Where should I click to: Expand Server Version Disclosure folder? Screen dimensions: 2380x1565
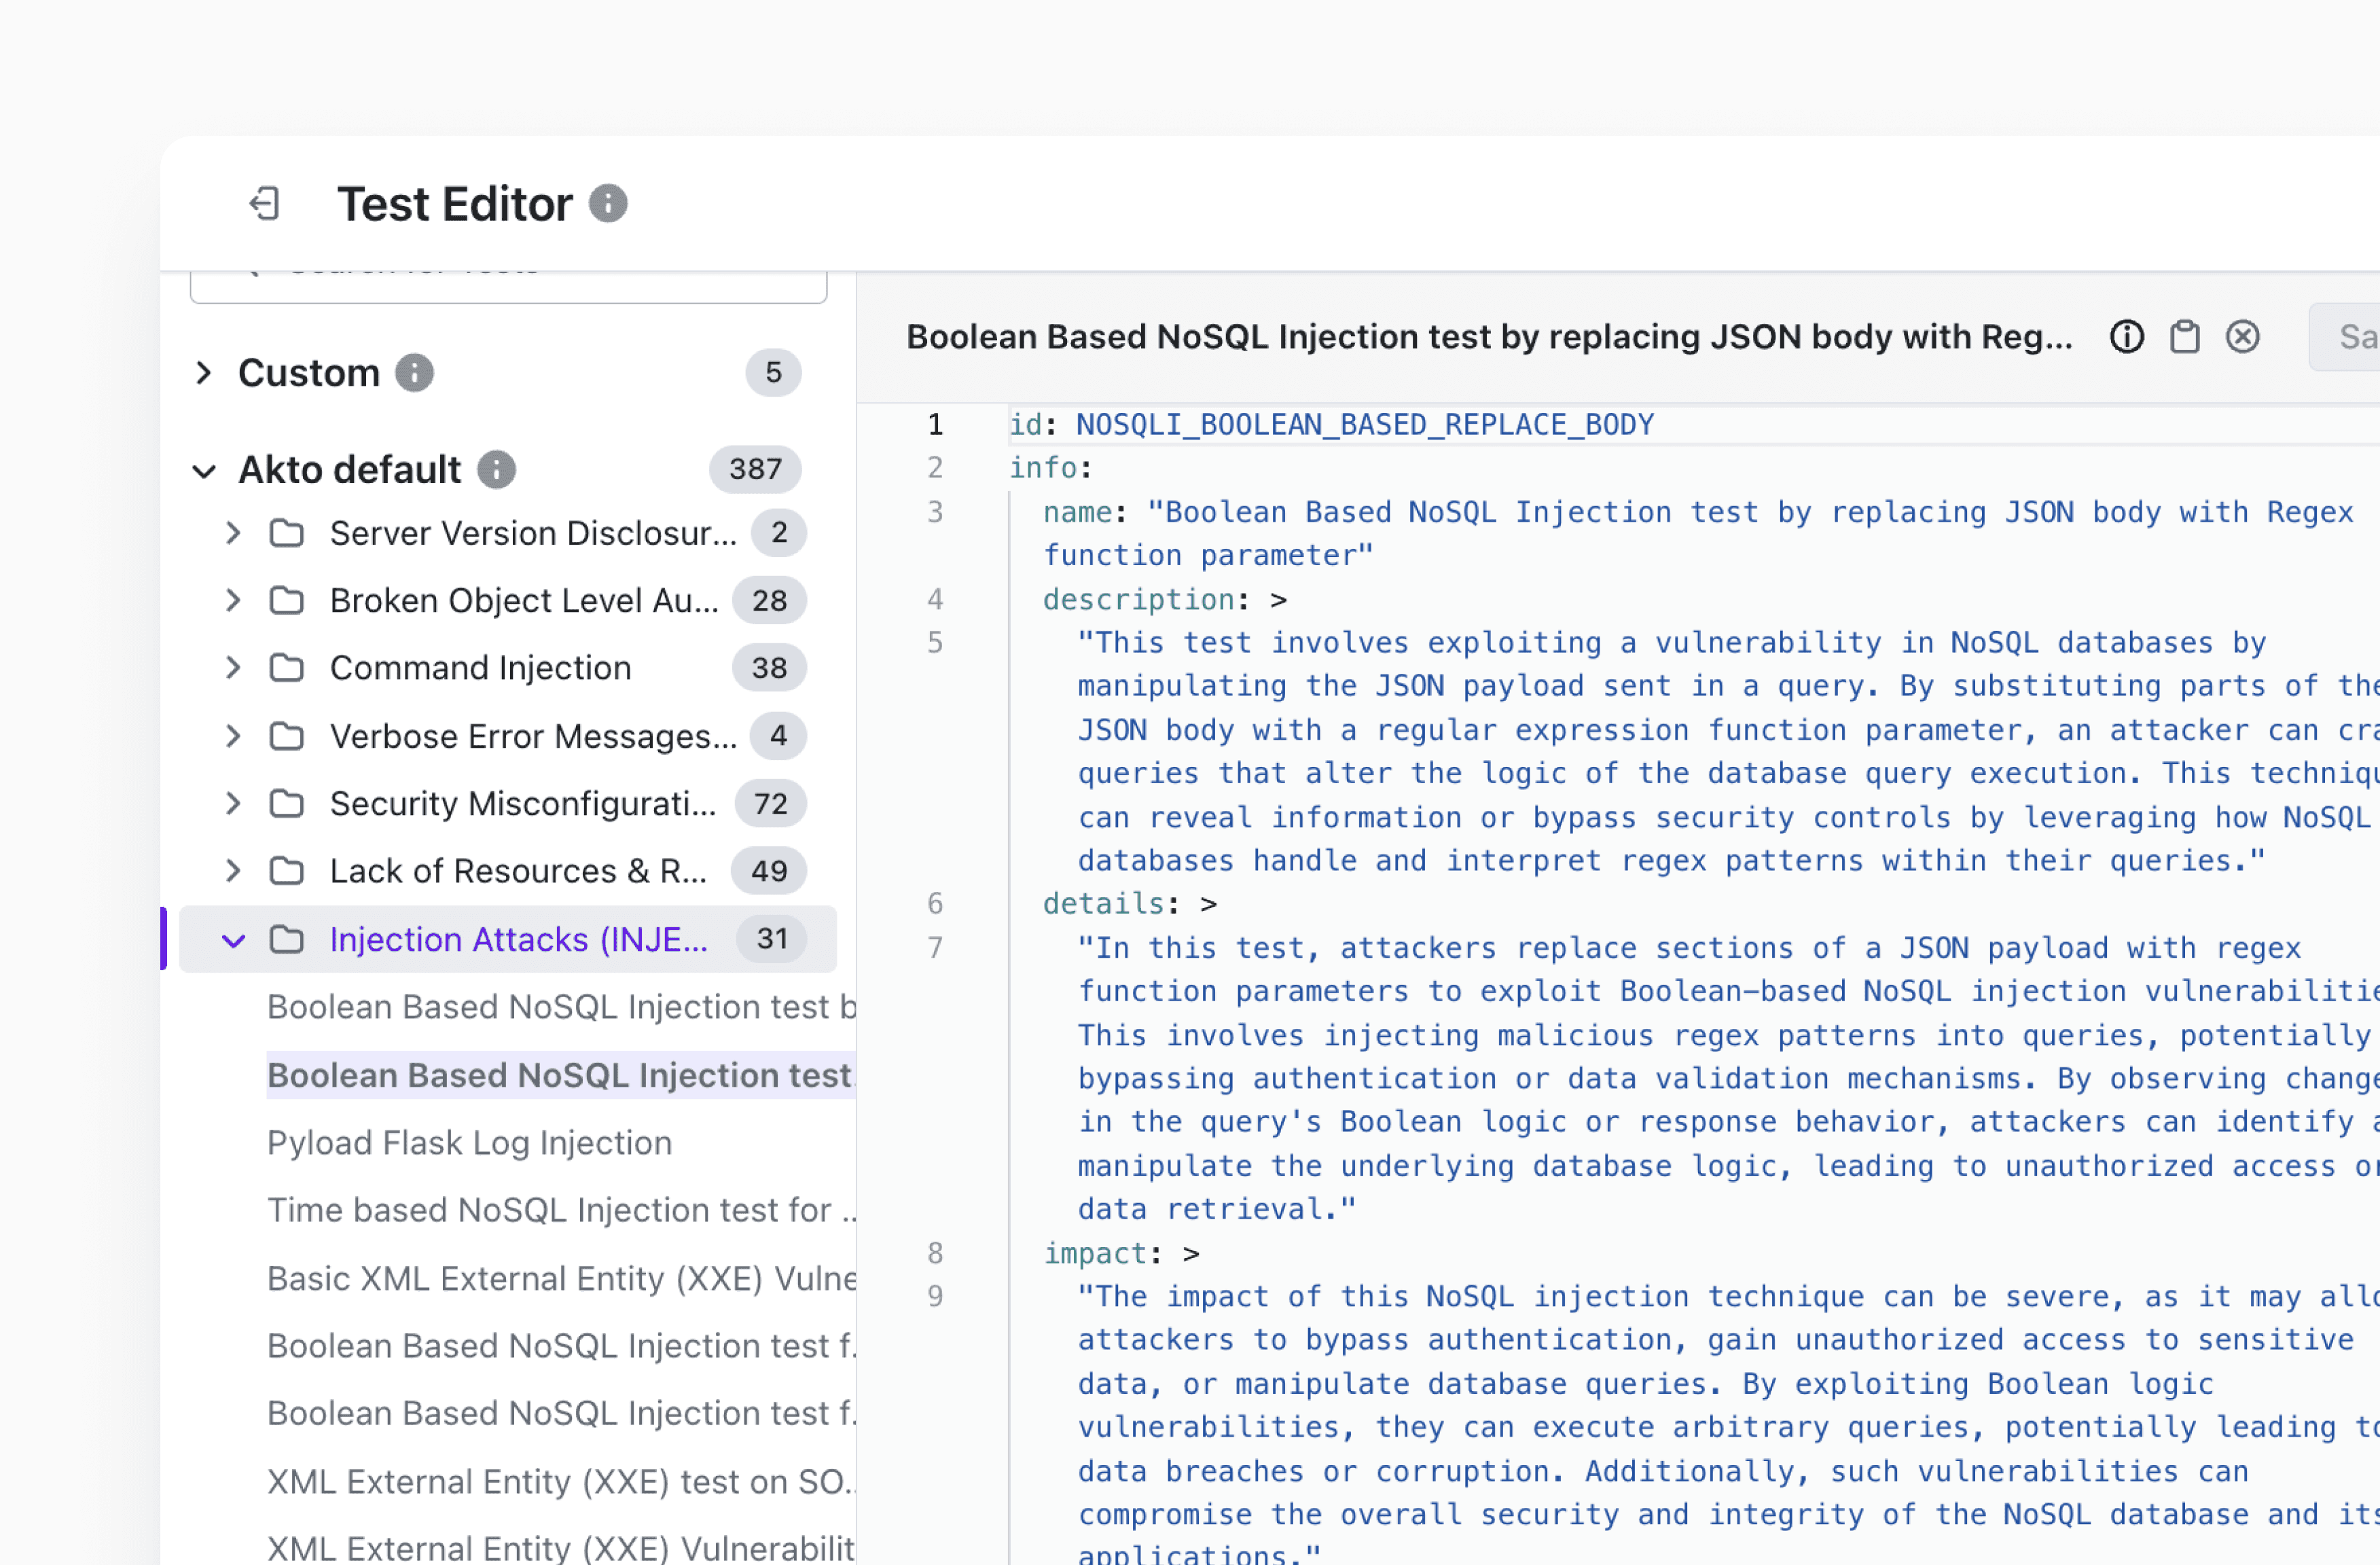click(x=233, y=533)
